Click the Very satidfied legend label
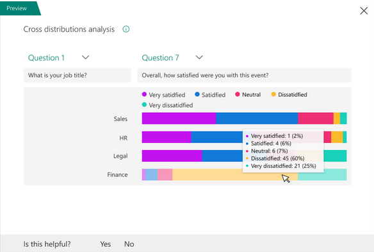This screenshot has height=252, width=374. [x=167, y=95]
